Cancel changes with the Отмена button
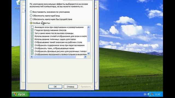The image size is (175, 98). (71, 87)
